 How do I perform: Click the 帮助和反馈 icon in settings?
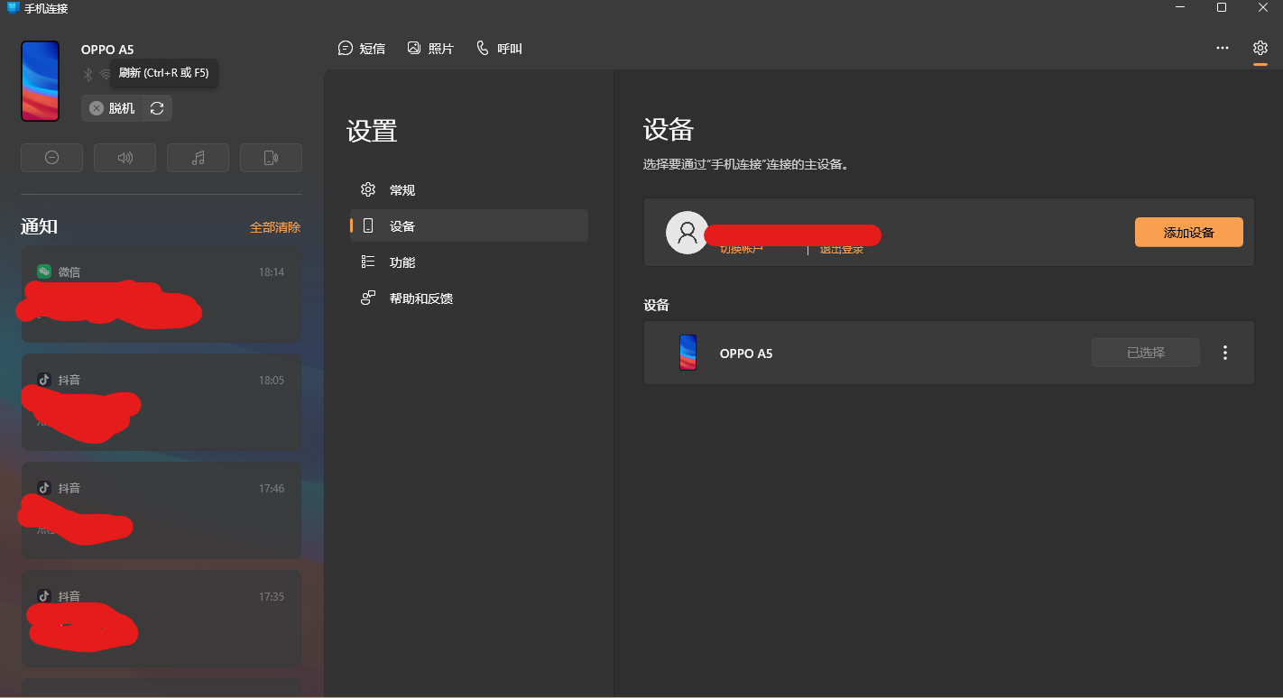click(368, 298)
